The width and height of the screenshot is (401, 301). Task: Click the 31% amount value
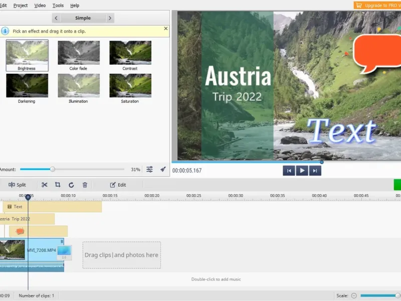coord(135,170)
